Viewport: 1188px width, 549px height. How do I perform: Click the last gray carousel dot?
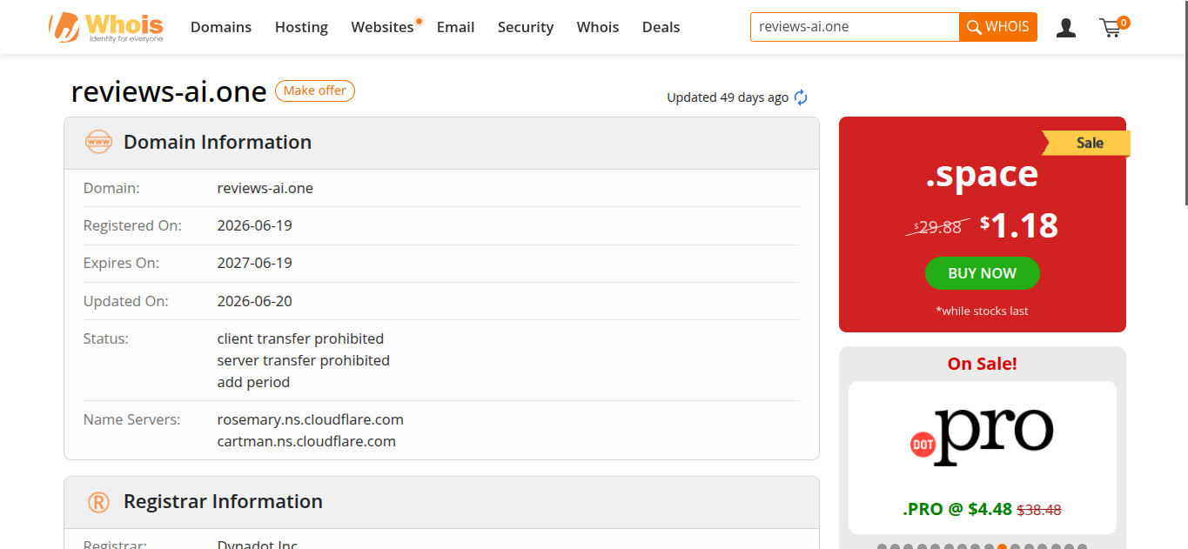1082,548
